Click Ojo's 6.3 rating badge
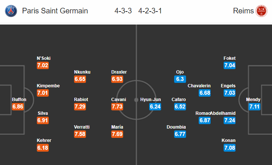 [x=180, y=79]
